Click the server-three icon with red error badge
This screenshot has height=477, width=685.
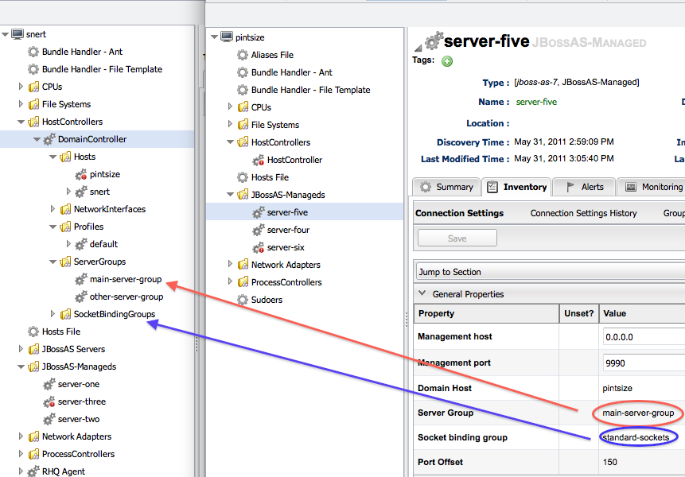(x=49, y=401)
